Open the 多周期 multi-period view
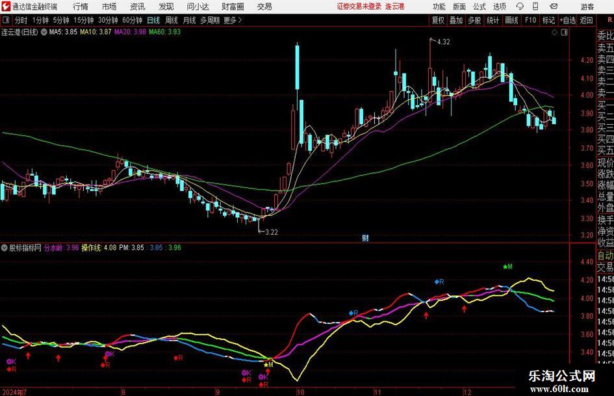Viewport: 614px width, 396px height. click(x=210, y=20)
